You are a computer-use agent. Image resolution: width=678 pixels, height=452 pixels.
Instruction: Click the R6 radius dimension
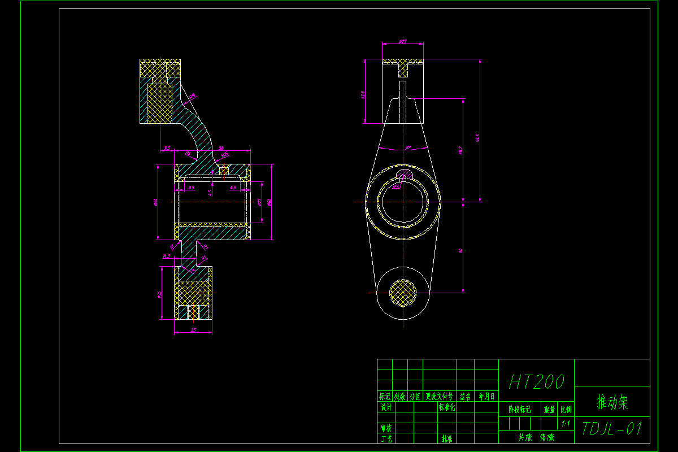pos(188,154)
